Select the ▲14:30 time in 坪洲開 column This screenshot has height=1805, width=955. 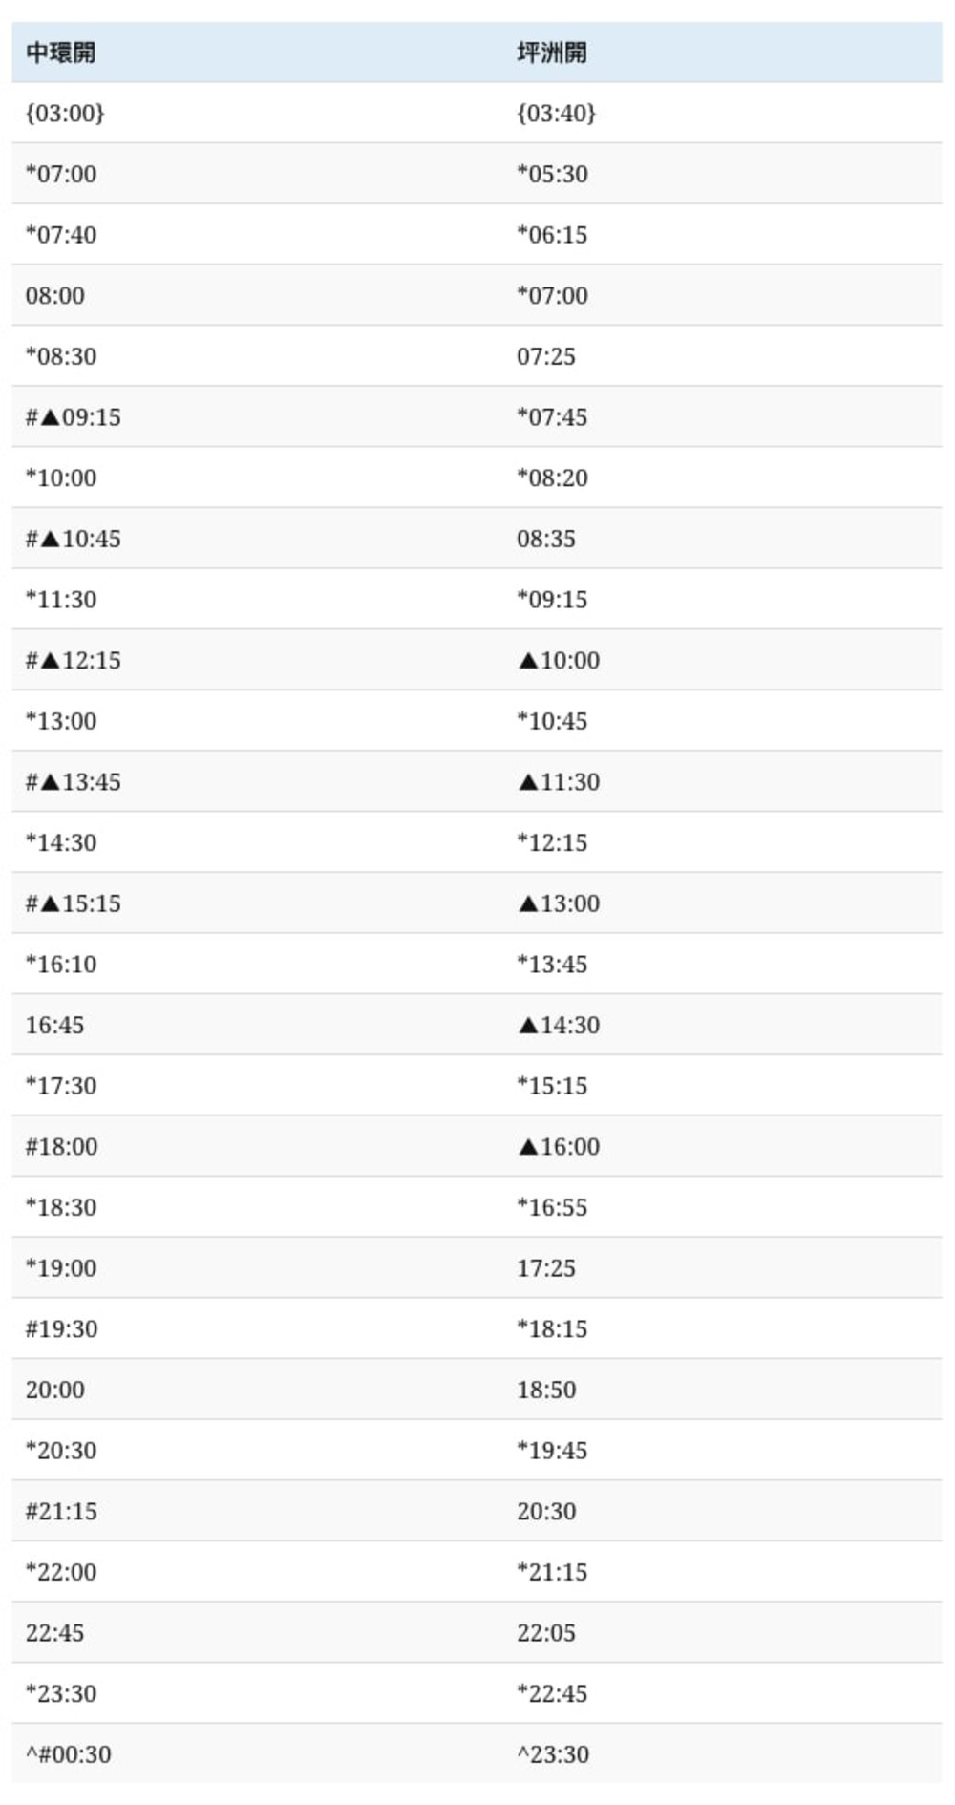click(559, 1025)
